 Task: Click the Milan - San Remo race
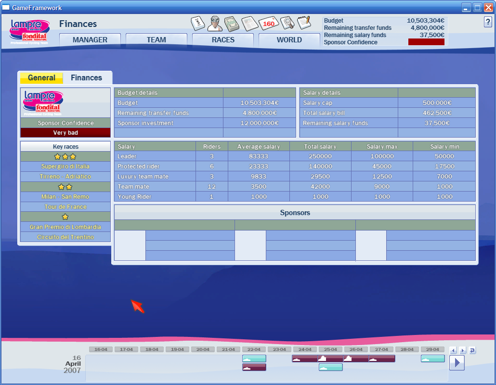pos(65,197)
